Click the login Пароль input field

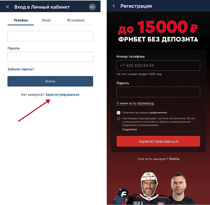[x=50, y=57]
